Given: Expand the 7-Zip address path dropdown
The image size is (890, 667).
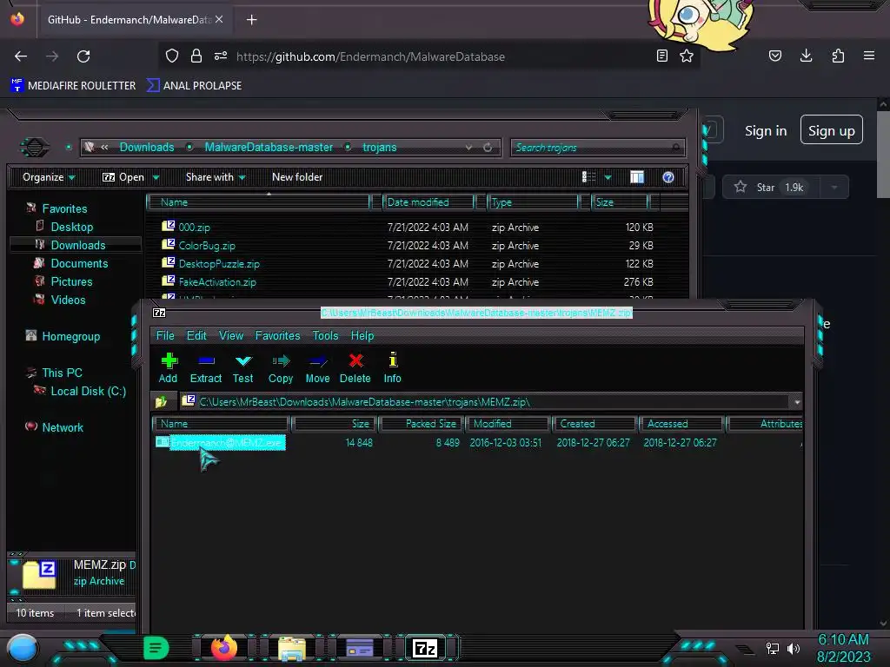Looking at the screenshot, I should click(797, 402).
